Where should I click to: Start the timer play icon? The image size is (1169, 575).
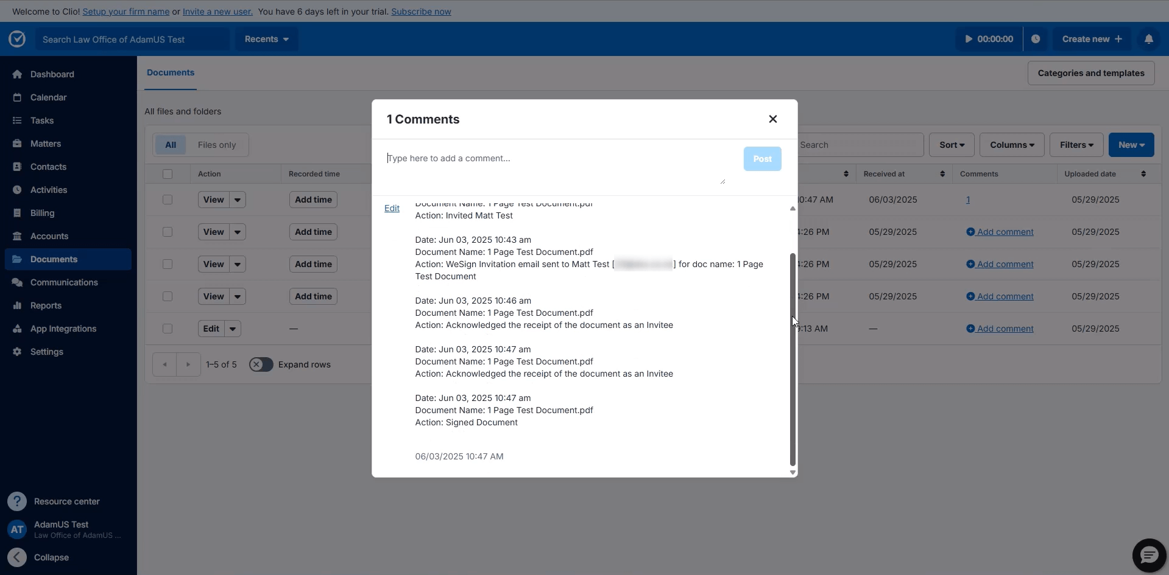[x=969, y=39]
